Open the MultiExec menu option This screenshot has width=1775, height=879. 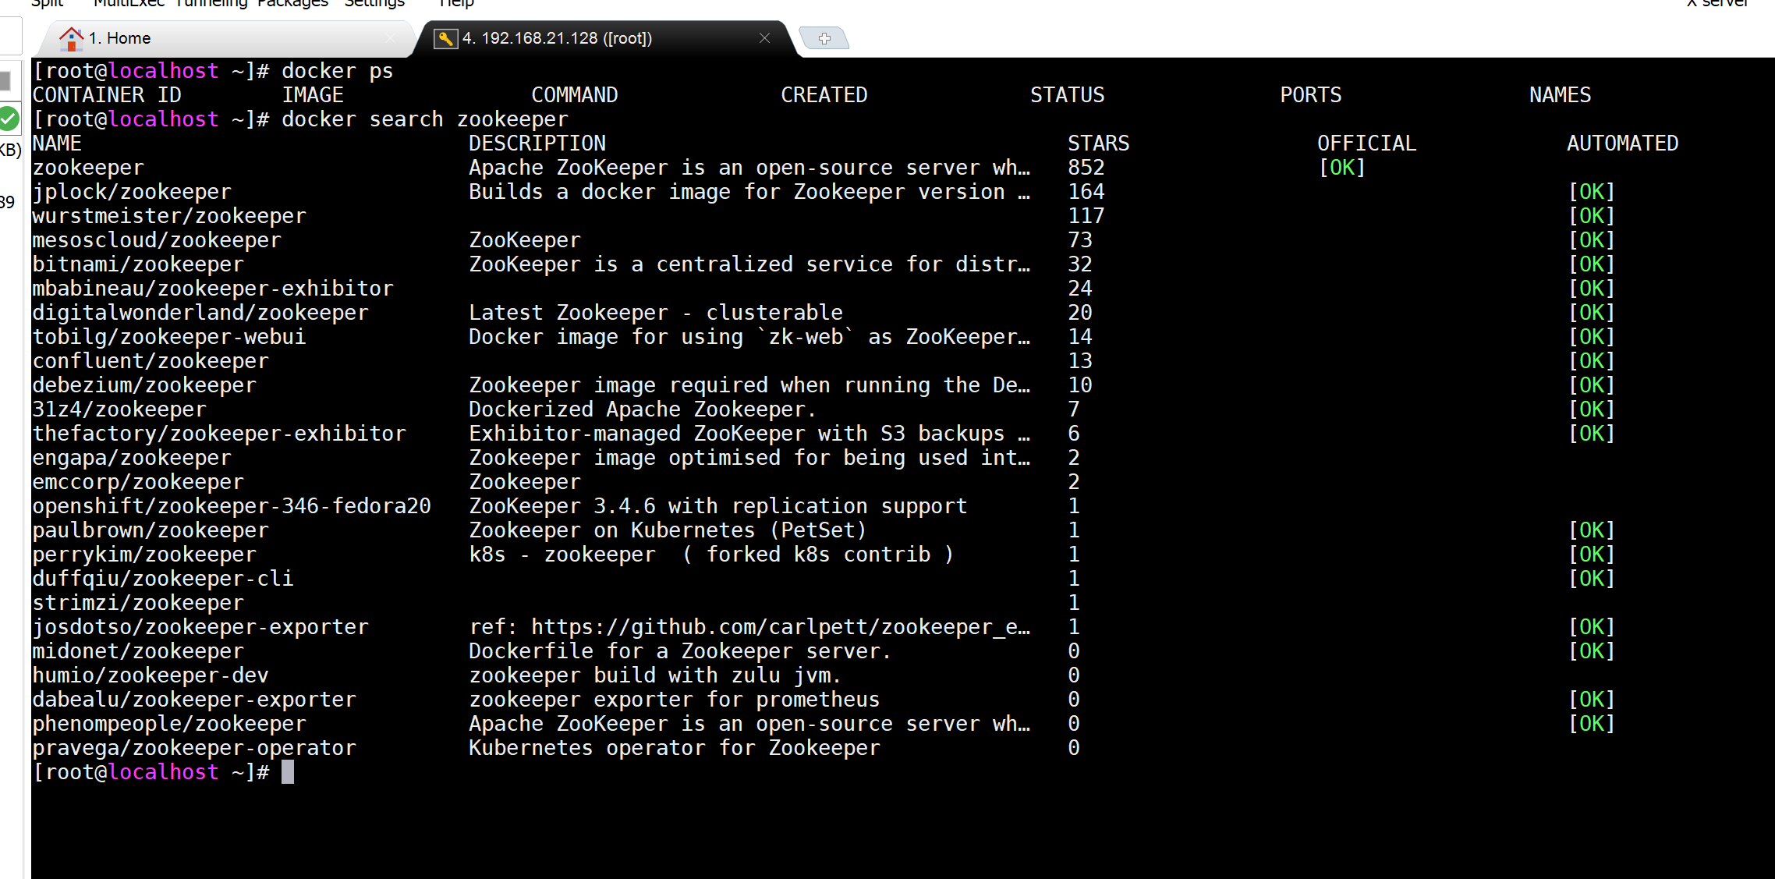click(x=129, y=5)
